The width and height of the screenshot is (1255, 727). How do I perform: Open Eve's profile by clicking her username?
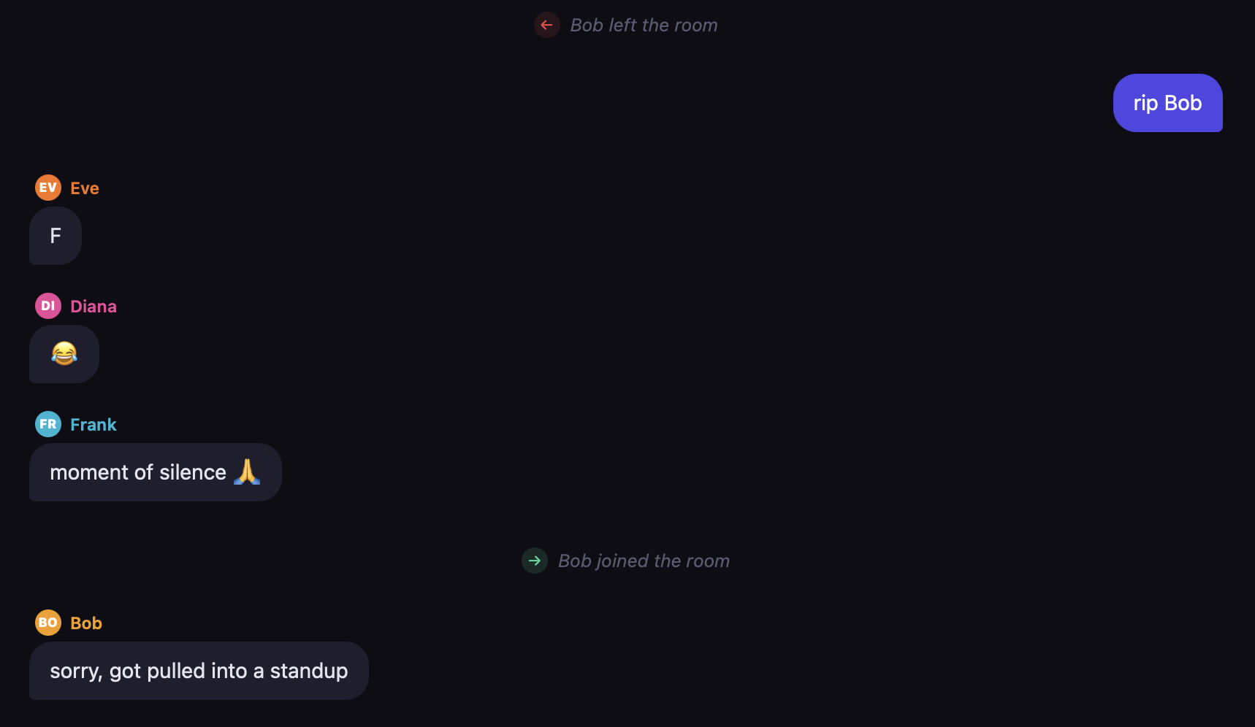[85, 188]
